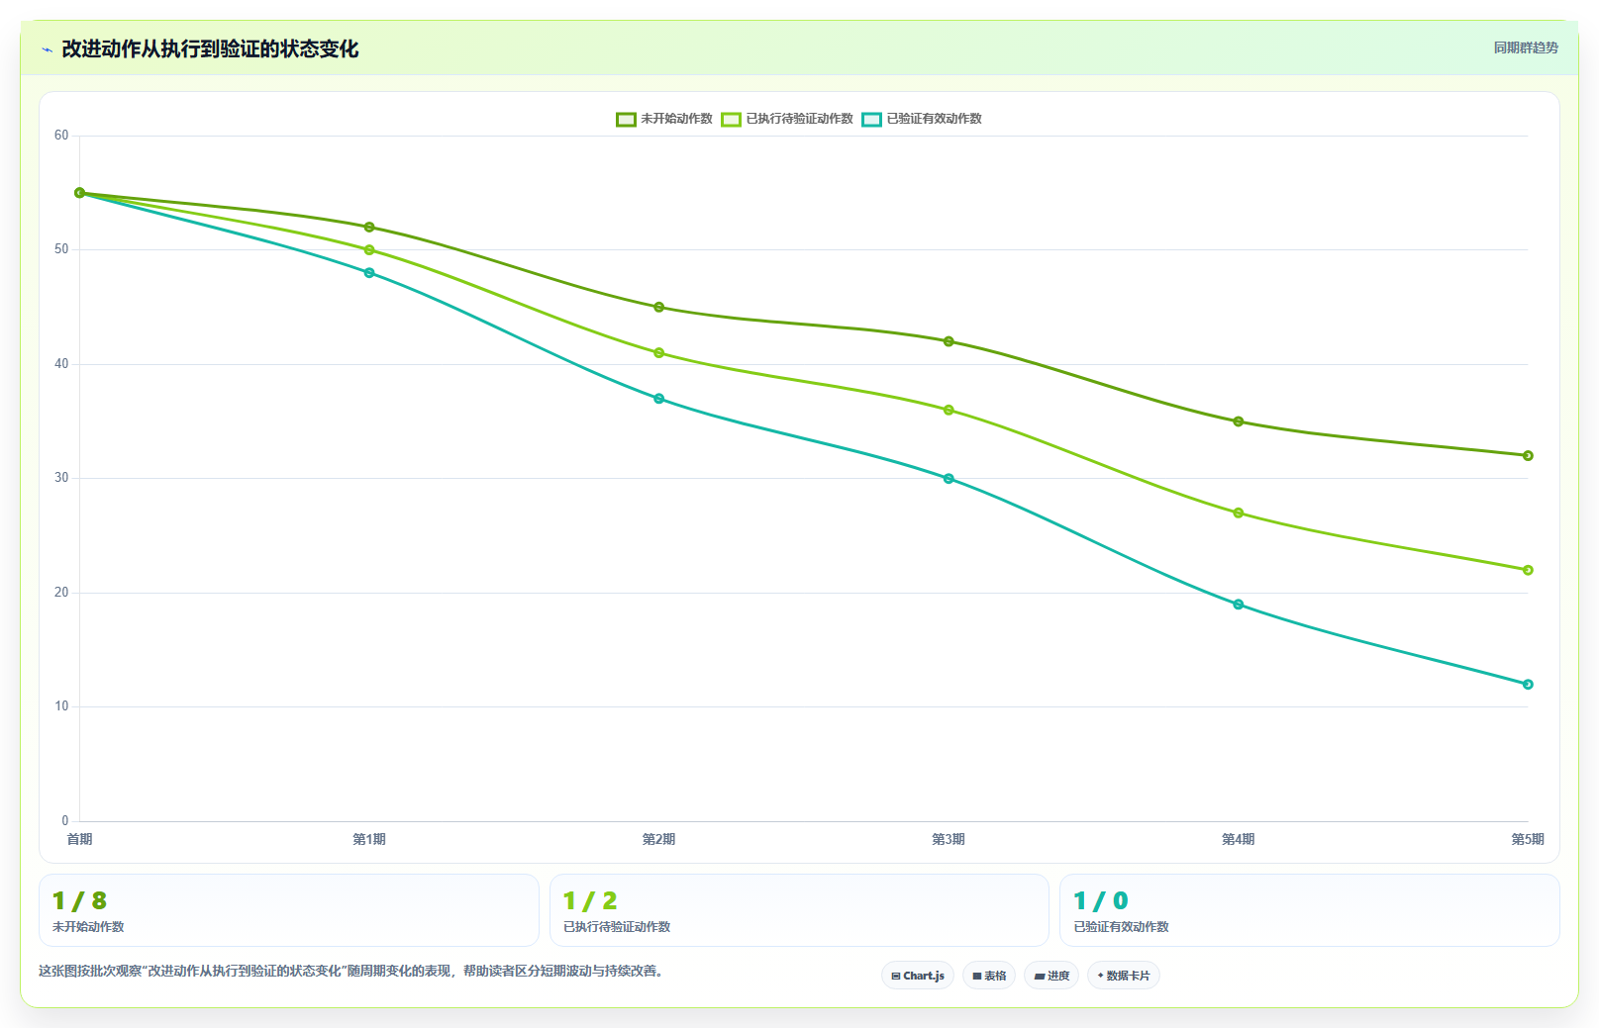Click the 60 y-axis label
This screenshot has width=1599, height=1028.
61,136
